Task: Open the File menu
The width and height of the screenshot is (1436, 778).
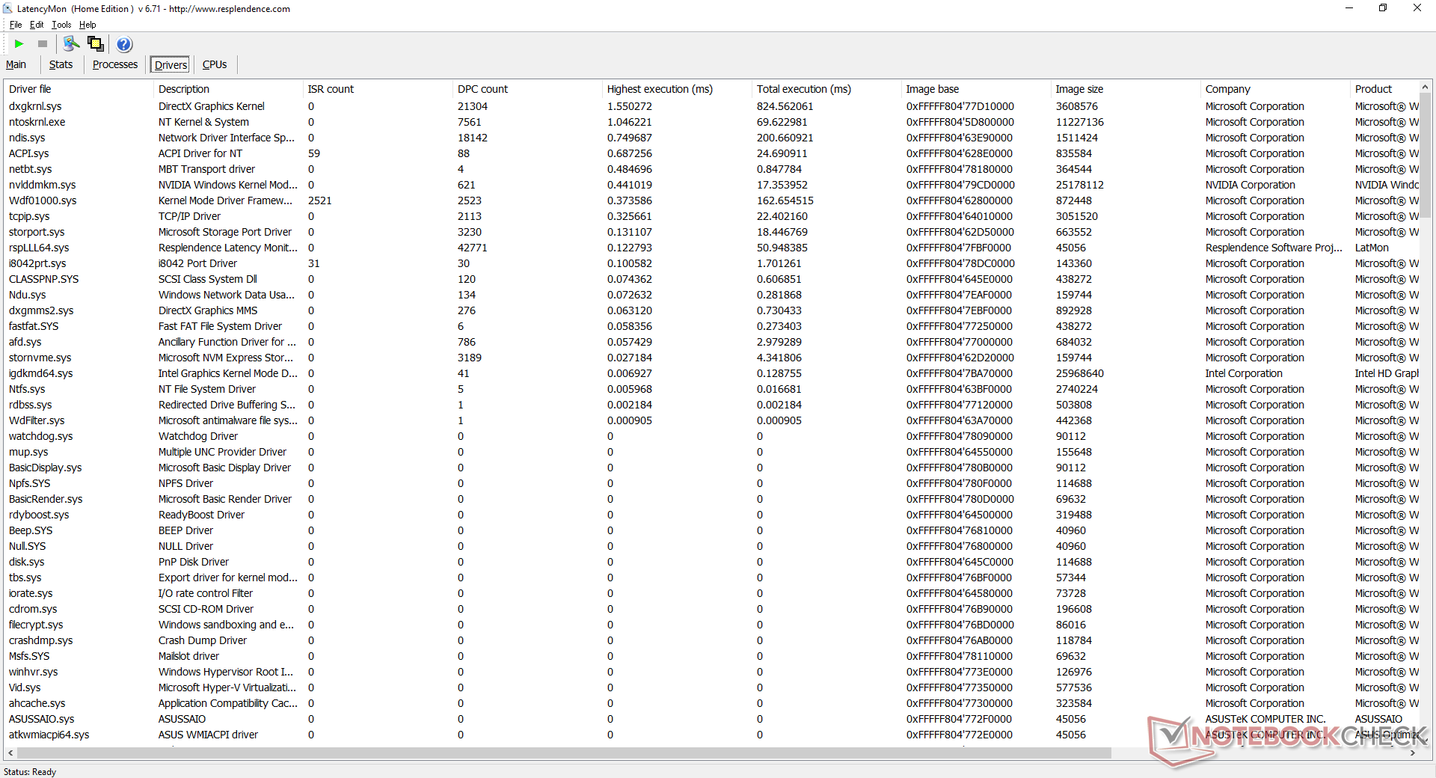Action: click(x=16, y=25)
